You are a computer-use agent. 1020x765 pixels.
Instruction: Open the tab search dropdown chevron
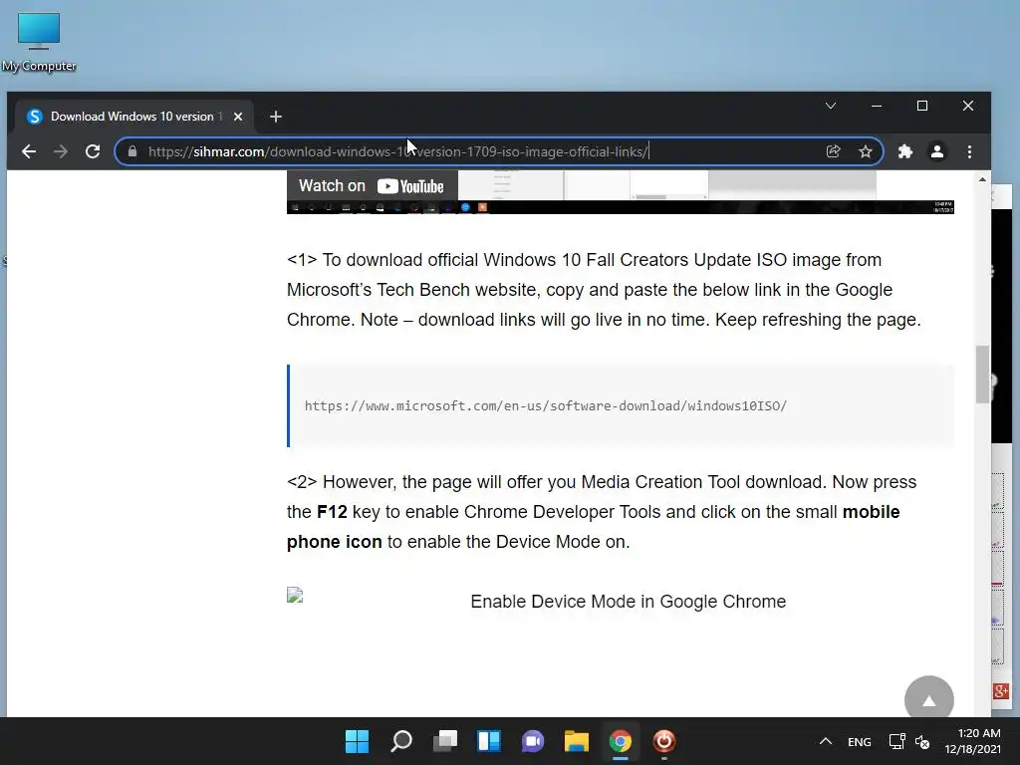click(x=831, y=106)
